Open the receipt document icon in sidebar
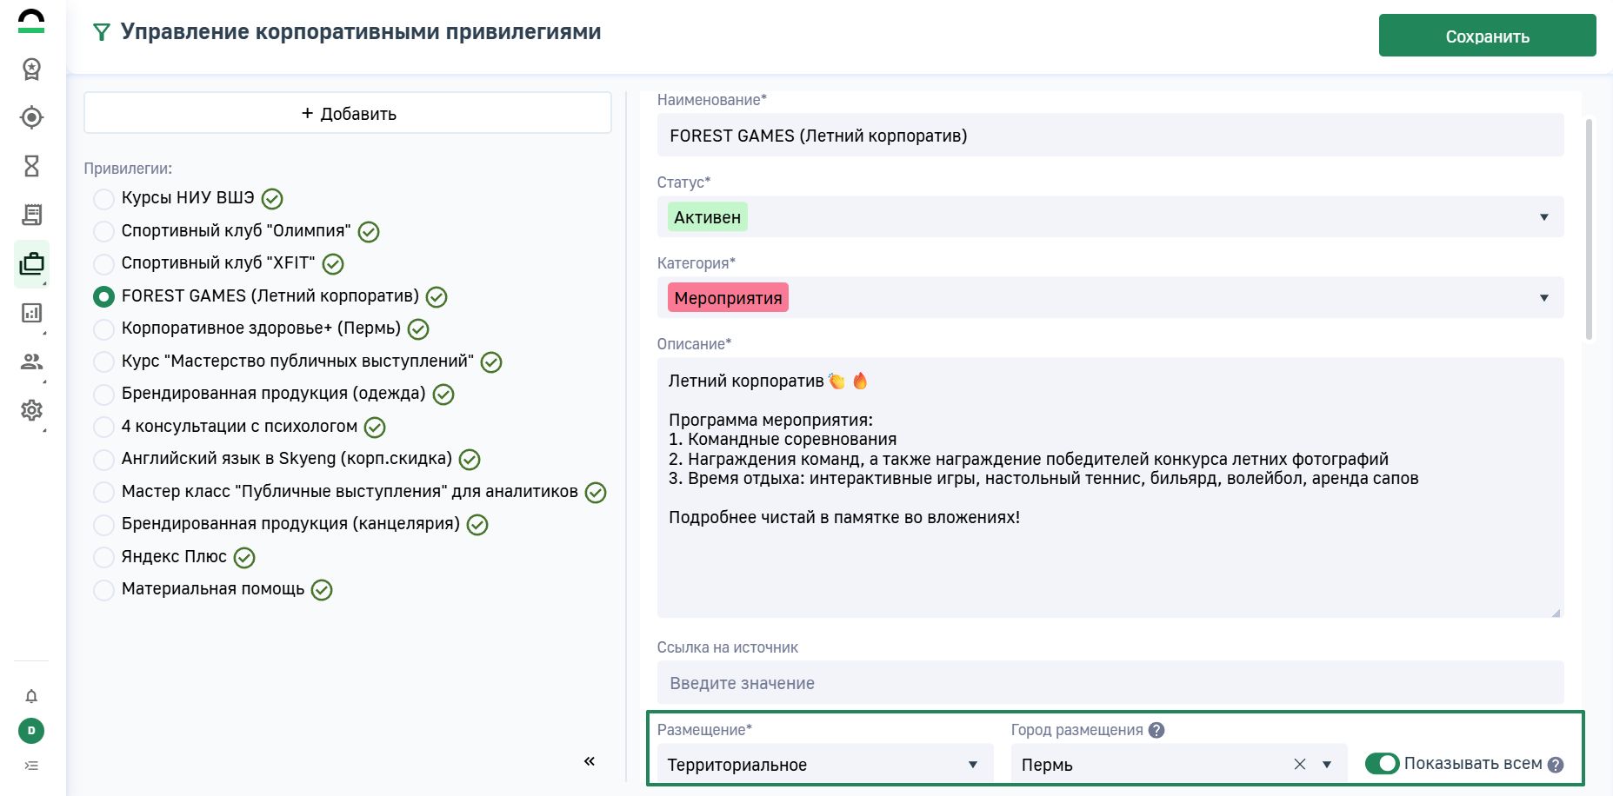Image resolution: width=1613 pixels, height=796 pixels. [x=31, y=215]
